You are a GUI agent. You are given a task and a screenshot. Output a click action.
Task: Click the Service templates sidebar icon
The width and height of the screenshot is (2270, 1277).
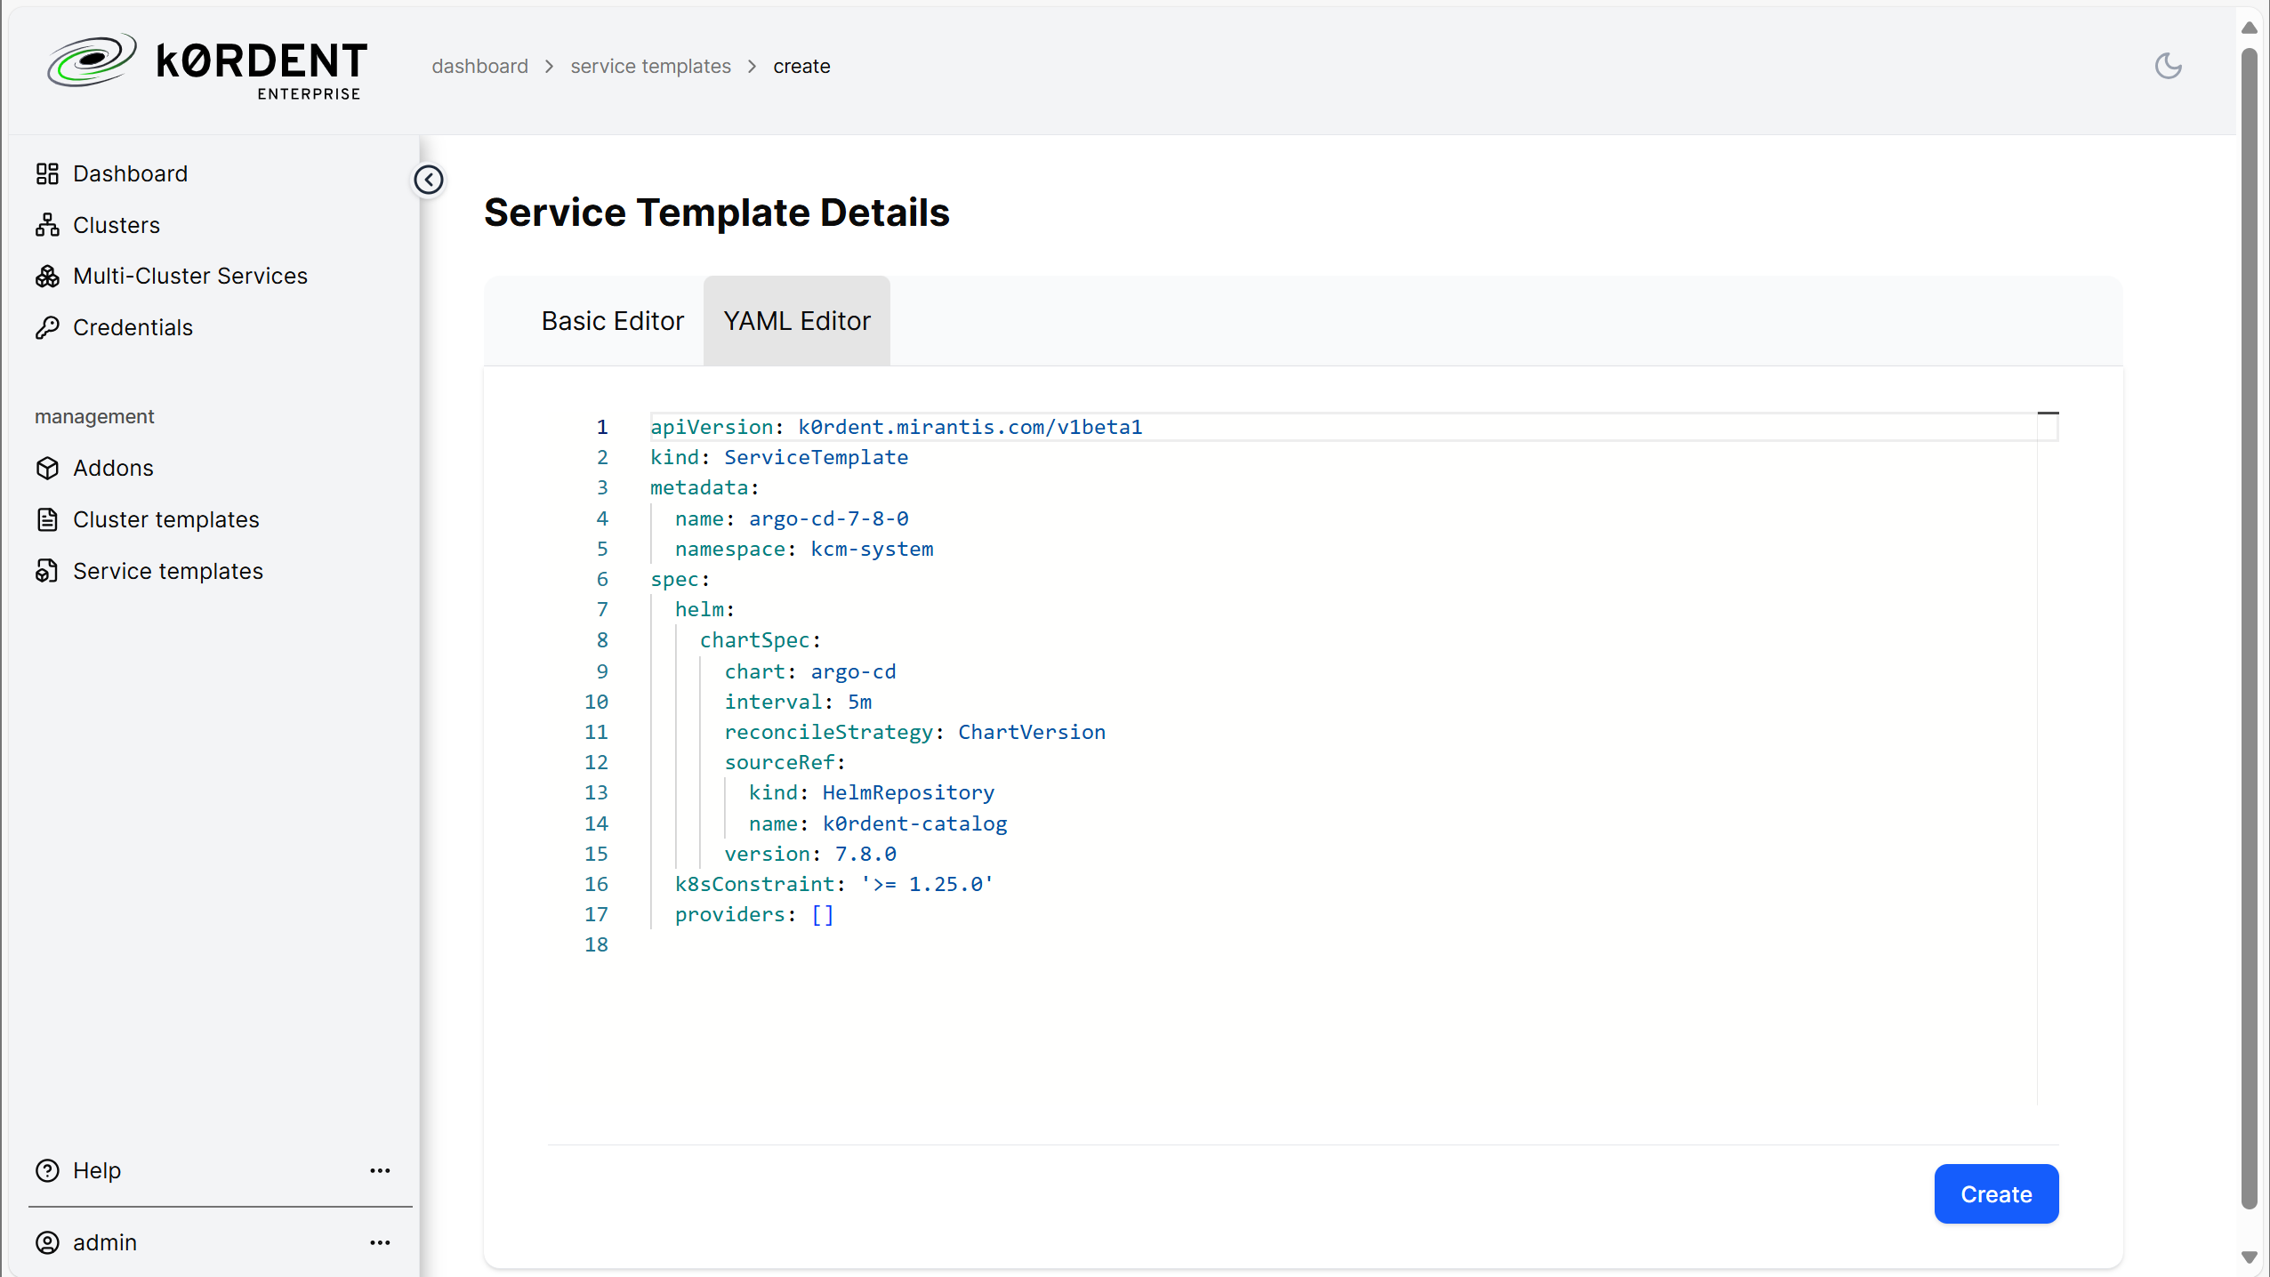[47, 571]
